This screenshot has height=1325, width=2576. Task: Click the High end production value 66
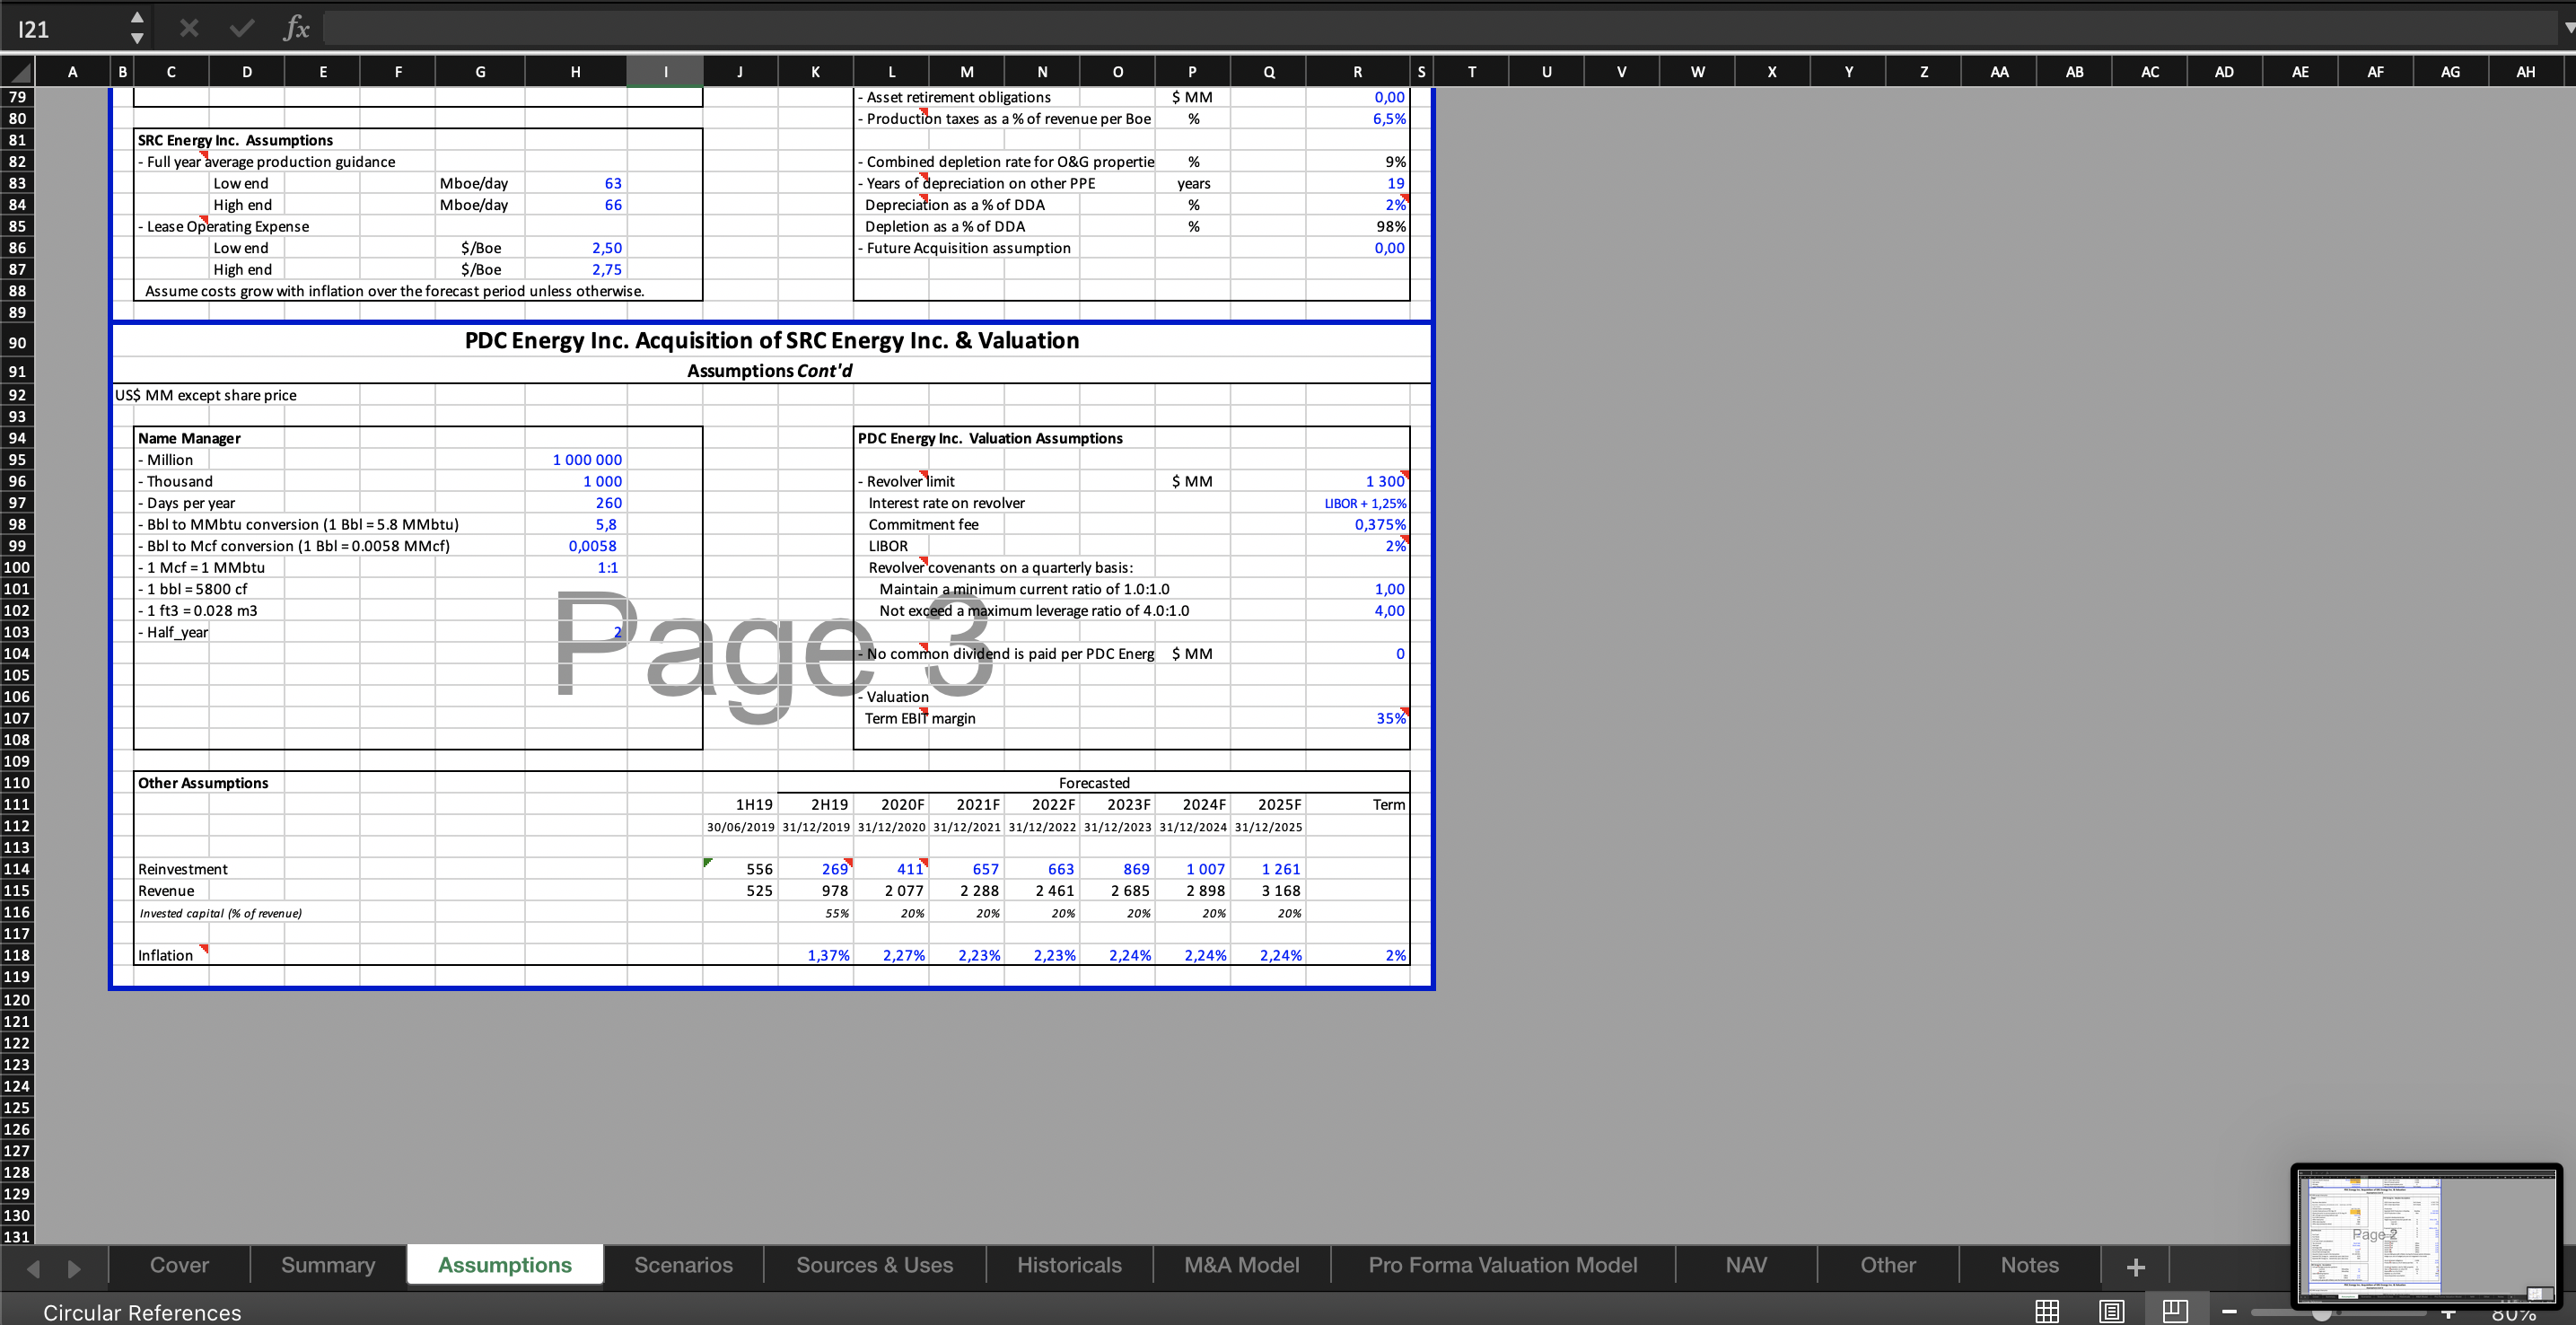[576, 204]
